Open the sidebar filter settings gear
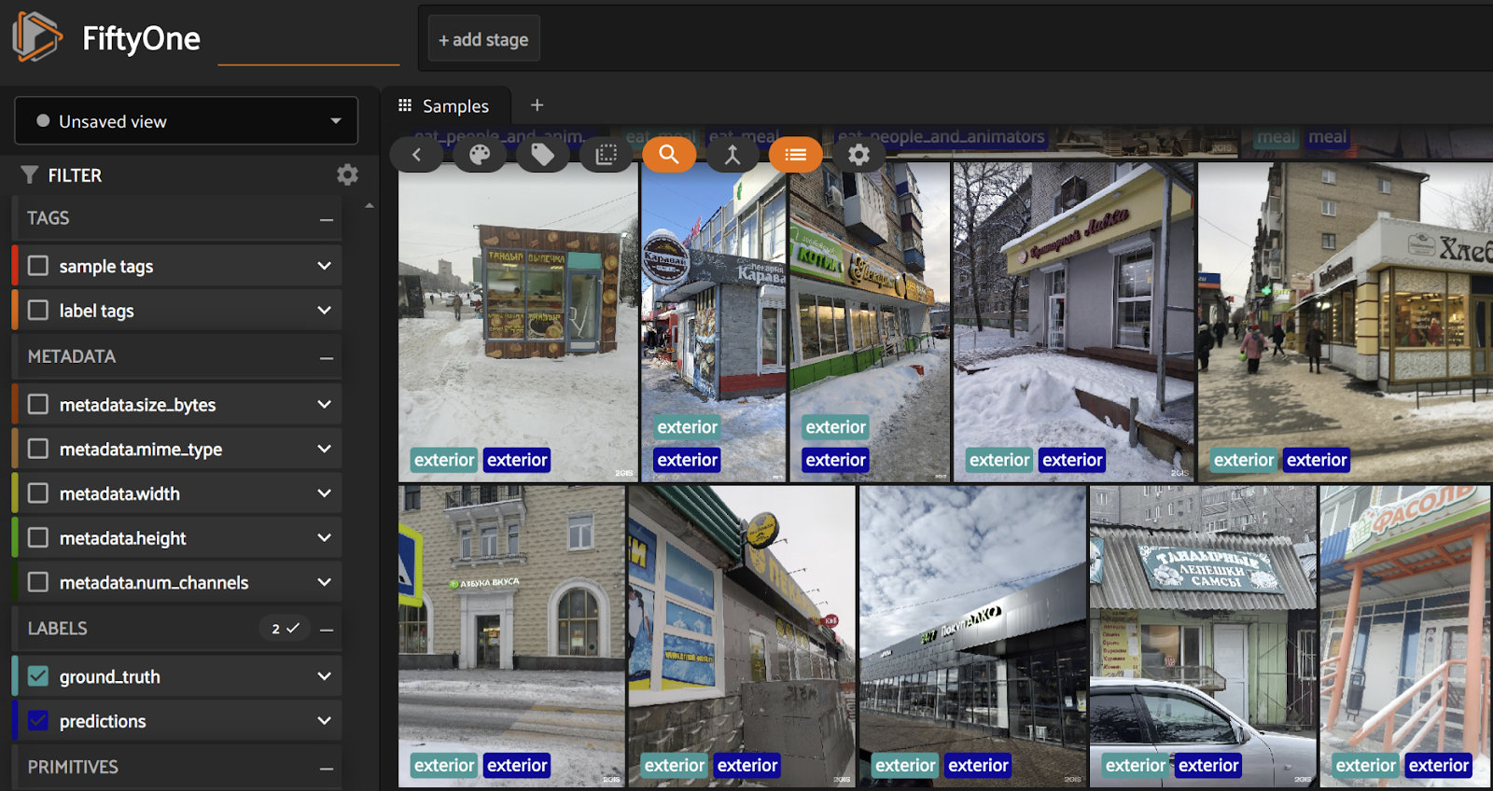This screenshot has width=1493, height=791. point(347,175)
